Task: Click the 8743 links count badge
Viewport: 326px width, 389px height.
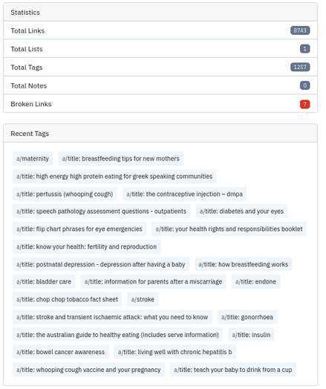Action: pos(300,30)
